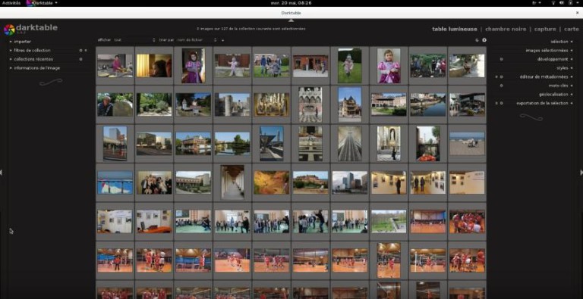Viewport: 583px width, 299px height.
Task: Reset the éditeur de métadonnées module
Action: click(501, 76)
